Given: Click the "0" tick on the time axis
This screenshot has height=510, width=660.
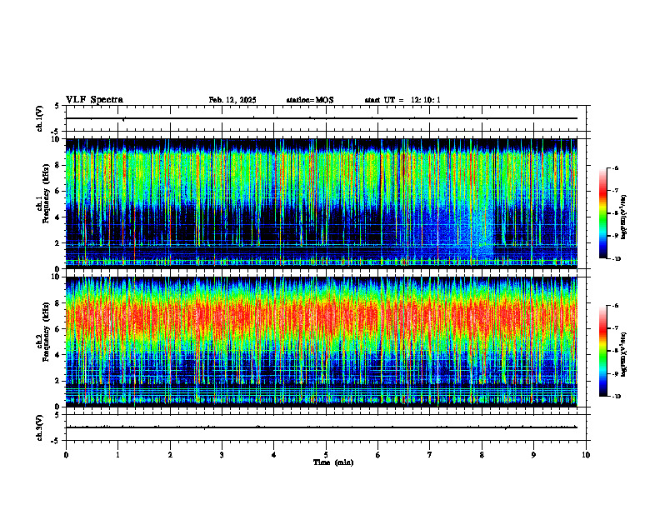Looking at the screenshot, I should pos(66,455).
